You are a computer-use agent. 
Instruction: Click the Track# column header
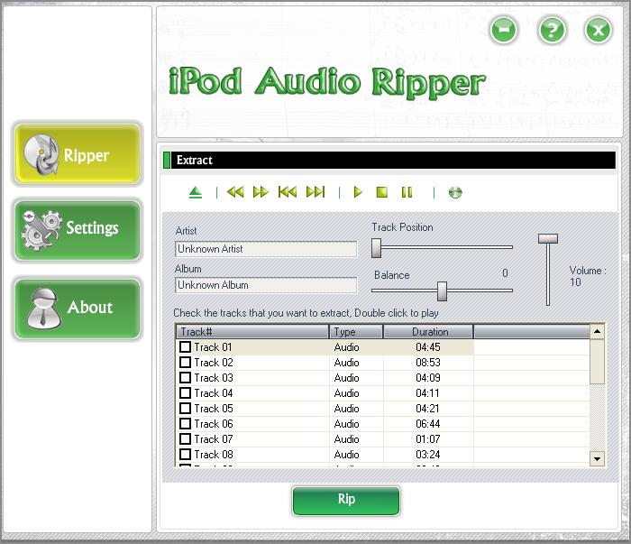point(252,332)
